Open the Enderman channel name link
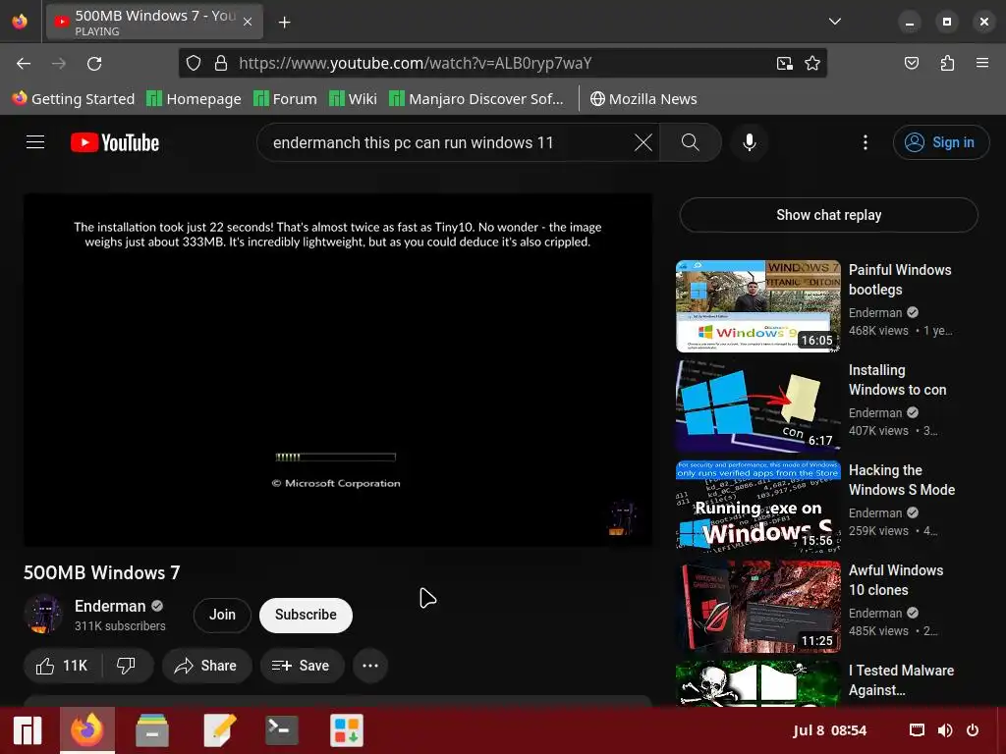Image resolution: width=1006 pixels, height=754 pixels. (x=110, y=606)
